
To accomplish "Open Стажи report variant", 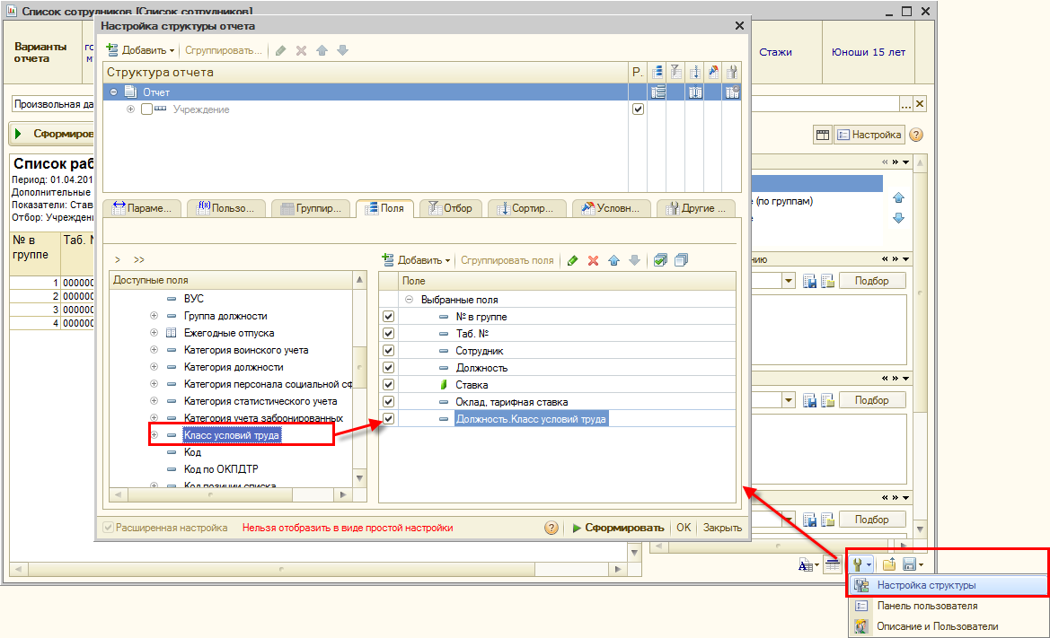I will tap(775, 52).
